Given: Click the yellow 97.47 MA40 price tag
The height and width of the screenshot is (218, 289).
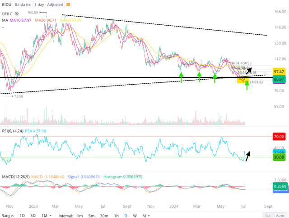Looking at the screenshot, I should pos(279,72).
